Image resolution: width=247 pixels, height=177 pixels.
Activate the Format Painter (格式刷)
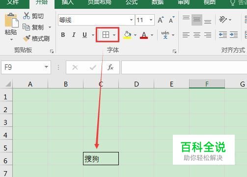click(36, 38)
